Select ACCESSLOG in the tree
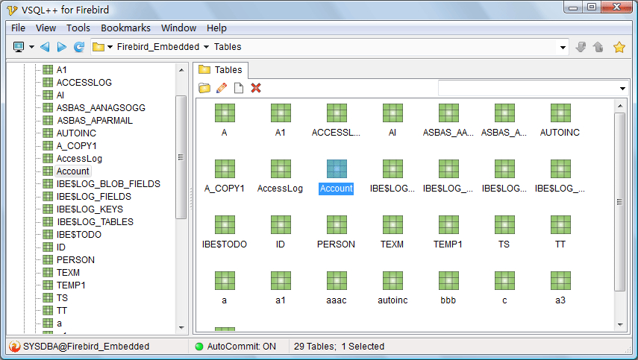Viewport: 638px width, 360px height. tap(84, 83)
